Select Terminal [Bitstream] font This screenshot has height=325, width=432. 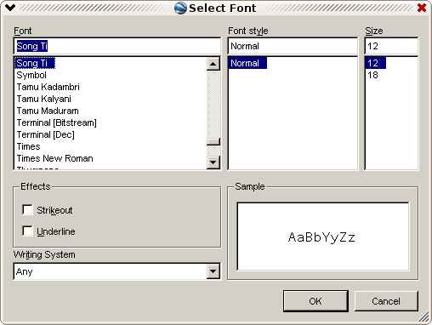[x=56, y=123]
